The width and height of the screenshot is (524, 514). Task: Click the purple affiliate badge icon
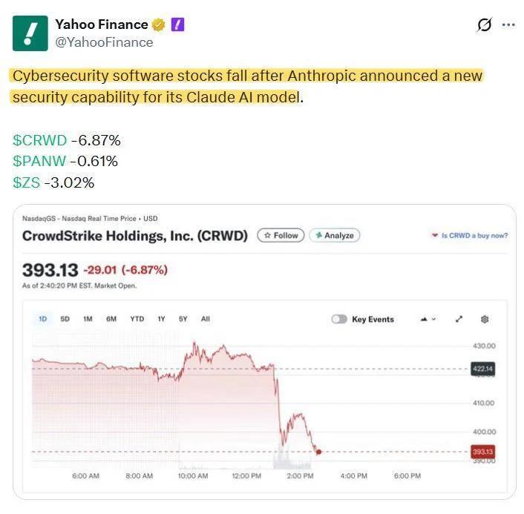[x=178, y=24]
